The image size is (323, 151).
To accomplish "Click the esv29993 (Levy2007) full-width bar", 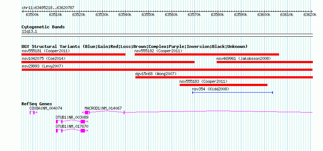I will [167, 70].
